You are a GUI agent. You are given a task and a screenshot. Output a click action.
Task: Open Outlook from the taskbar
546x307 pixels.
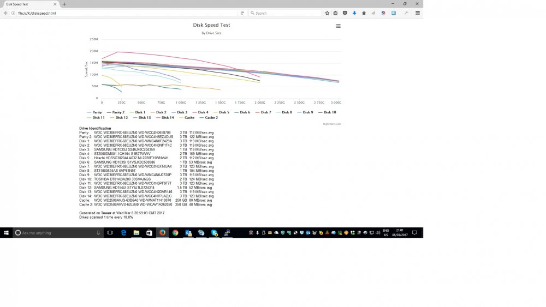pos(188,233)
